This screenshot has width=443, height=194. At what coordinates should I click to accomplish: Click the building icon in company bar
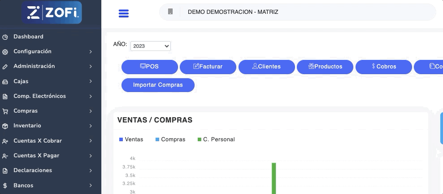click(x=170, y=12)
